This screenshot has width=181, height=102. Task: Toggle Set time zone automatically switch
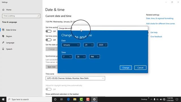(48, 40)
